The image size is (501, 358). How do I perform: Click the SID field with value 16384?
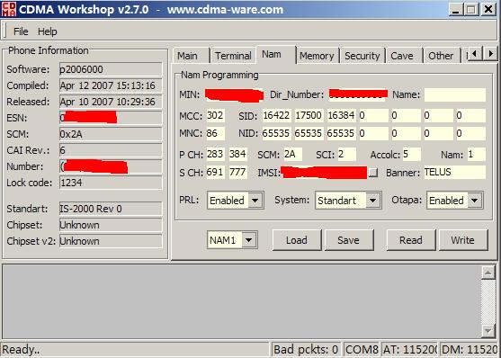[x=341, y=115]
